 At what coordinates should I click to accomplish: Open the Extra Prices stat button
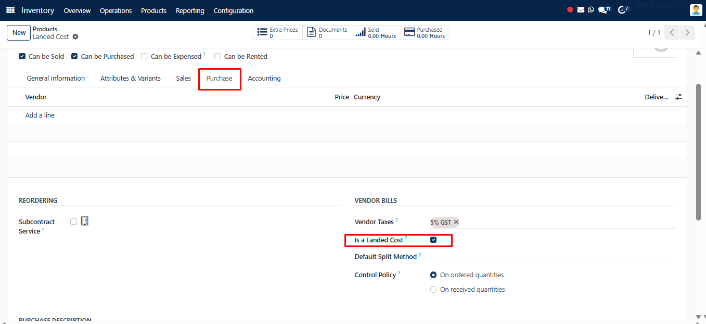coord(278,33)
